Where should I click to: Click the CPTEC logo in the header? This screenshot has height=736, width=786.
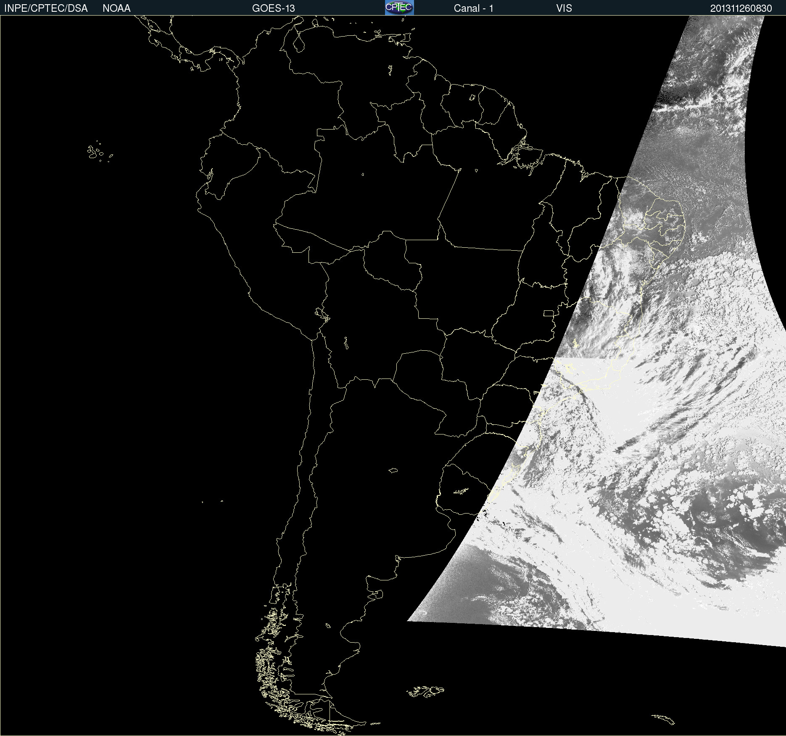click(399, 8)
